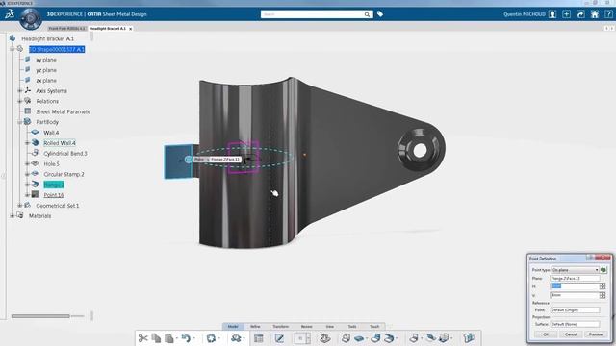Expand the Relations node
This screenshot has width=616, height=346.
pos(19,101)
